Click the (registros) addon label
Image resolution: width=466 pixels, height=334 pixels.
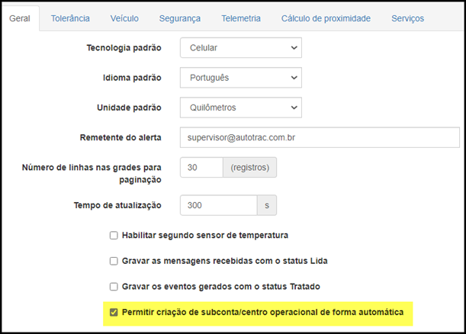(x=250, y=168)
